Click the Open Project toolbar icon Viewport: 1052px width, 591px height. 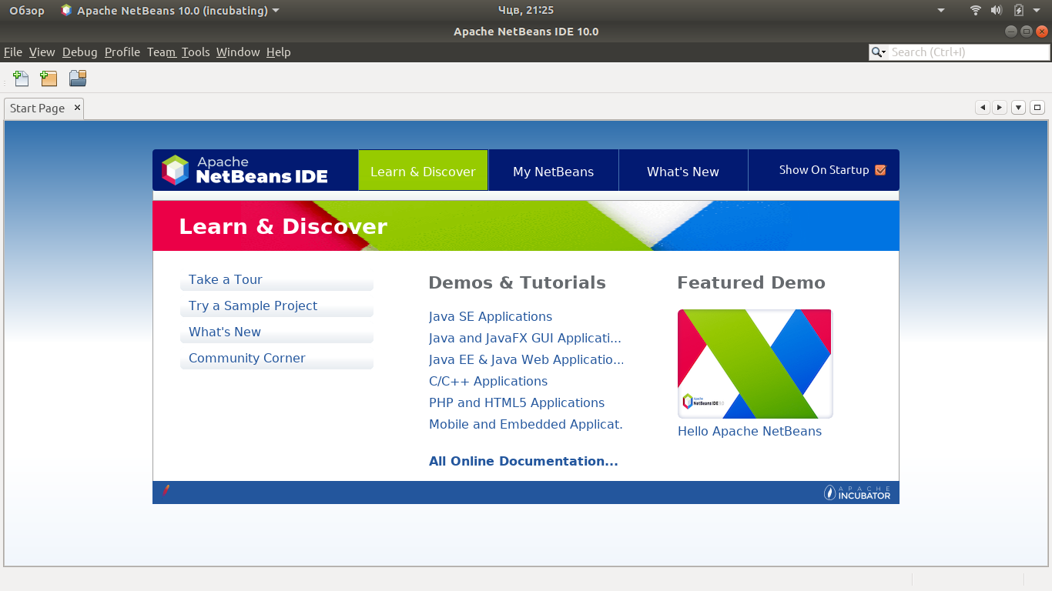click(x=78, y=78)
